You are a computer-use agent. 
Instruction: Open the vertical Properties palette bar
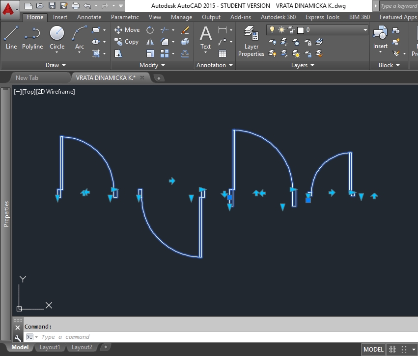6,213
